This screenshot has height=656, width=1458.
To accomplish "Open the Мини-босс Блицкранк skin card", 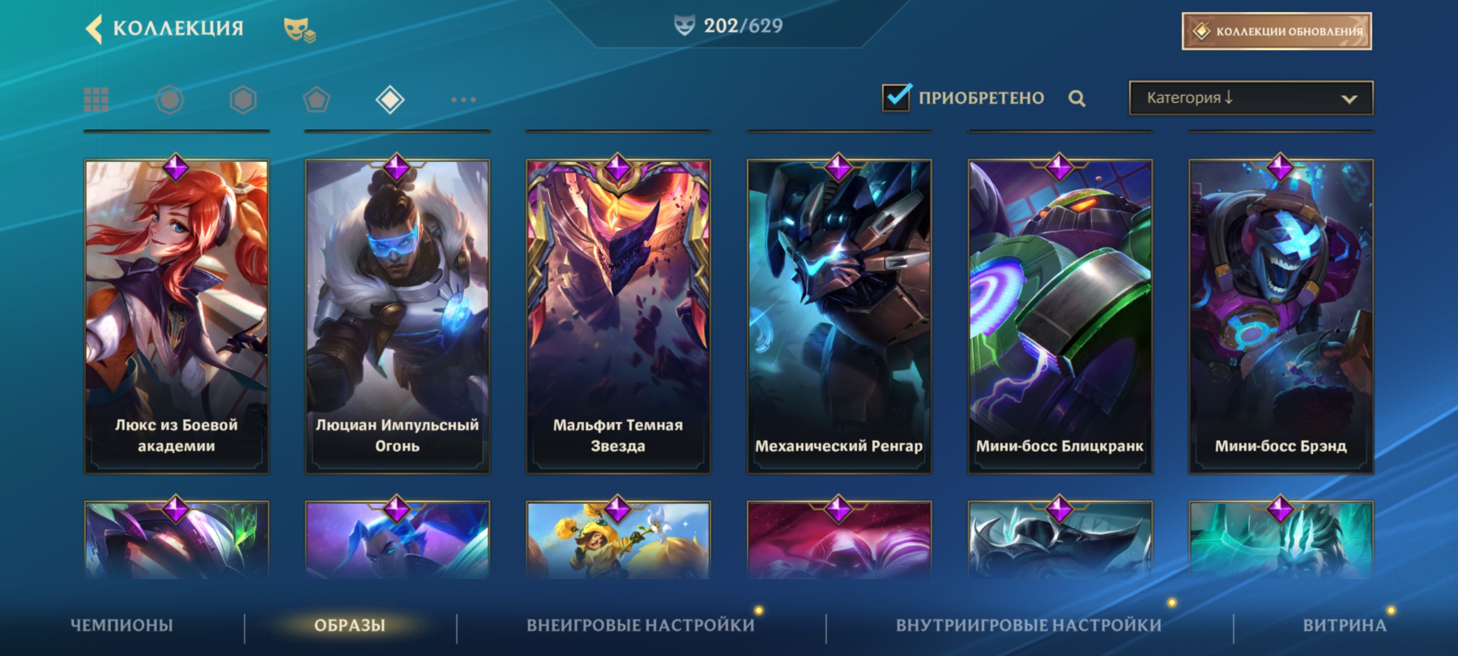I will pos(1059,316).
